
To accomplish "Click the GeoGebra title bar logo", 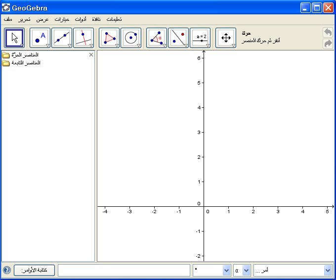I will pos(6,8).
